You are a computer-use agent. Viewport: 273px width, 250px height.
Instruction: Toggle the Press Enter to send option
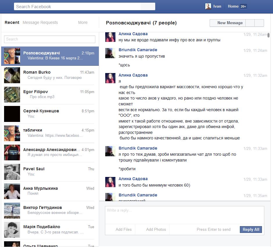213,229
